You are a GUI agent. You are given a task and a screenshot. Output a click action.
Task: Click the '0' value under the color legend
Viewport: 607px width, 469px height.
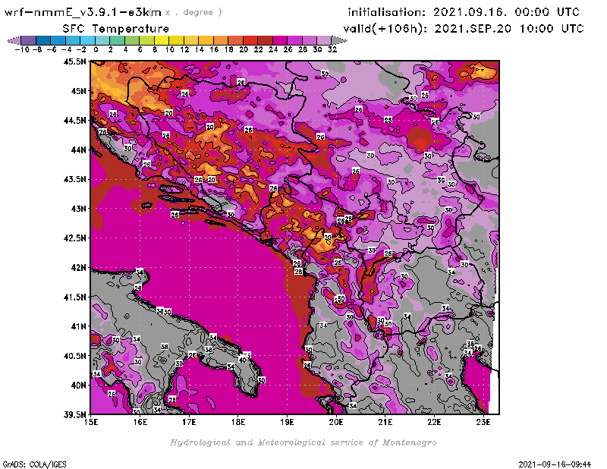(x=96, y=49)
